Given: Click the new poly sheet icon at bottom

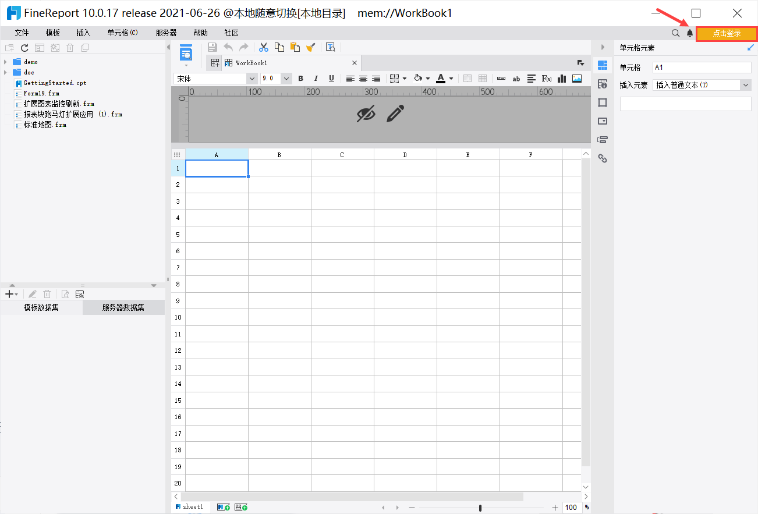Looking at the screenshot, I should [241, 507].
